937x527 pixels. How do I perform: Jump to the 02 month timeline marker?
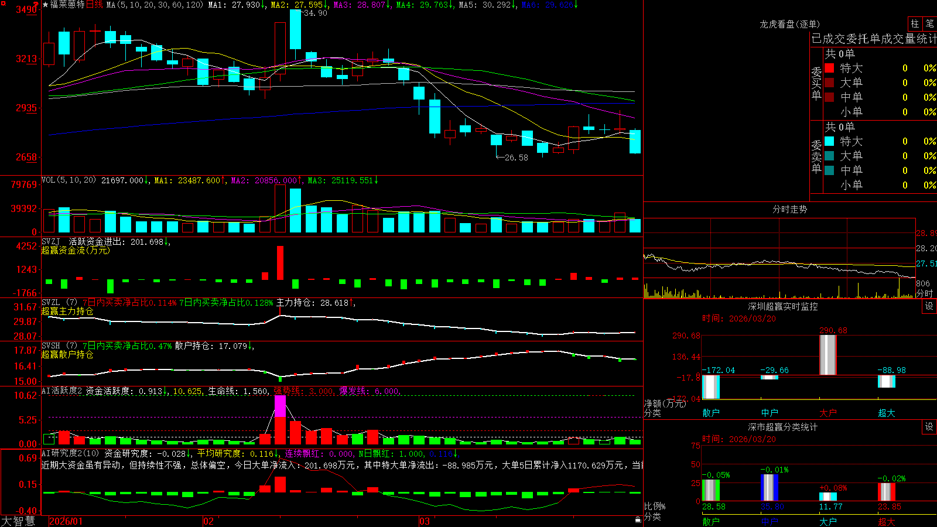208,521
